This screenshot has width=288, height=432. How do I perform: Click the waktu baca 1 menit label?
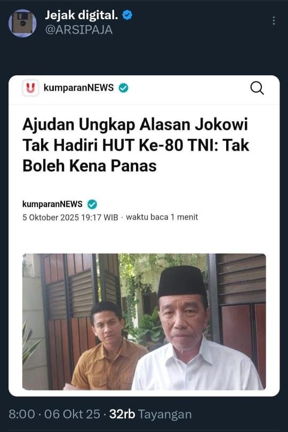click(162, 217)
